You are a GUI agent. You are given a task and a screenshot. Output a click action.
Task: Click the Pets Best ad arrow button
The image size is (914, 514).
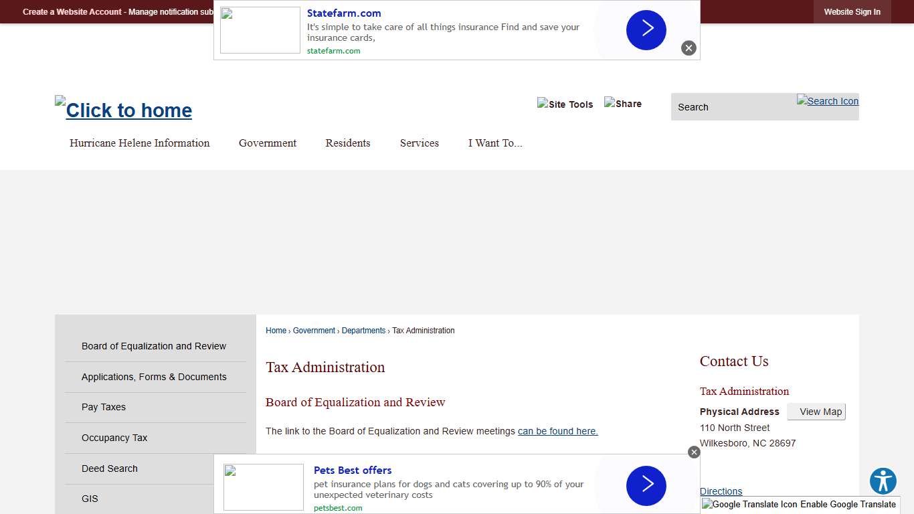pos(646,486)
